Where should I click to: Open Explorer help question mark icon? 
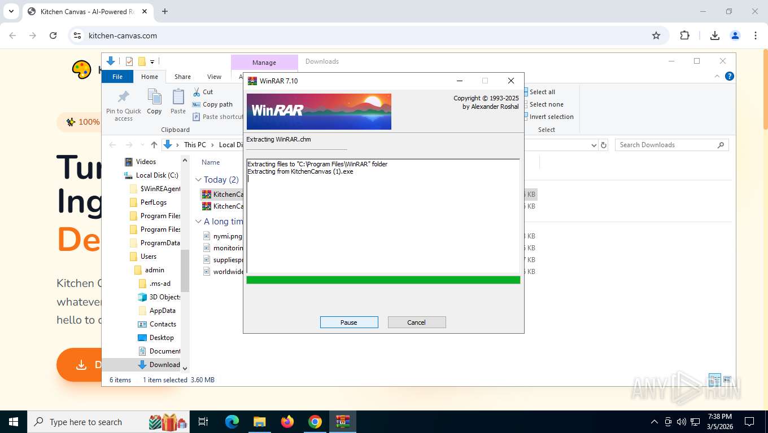(729, 76)
